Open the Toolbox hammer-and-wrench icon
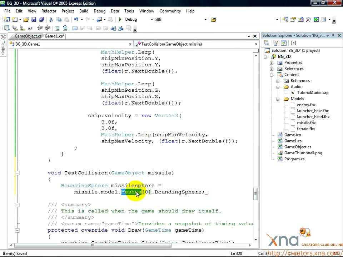343x257 pixels. point(308,19)
